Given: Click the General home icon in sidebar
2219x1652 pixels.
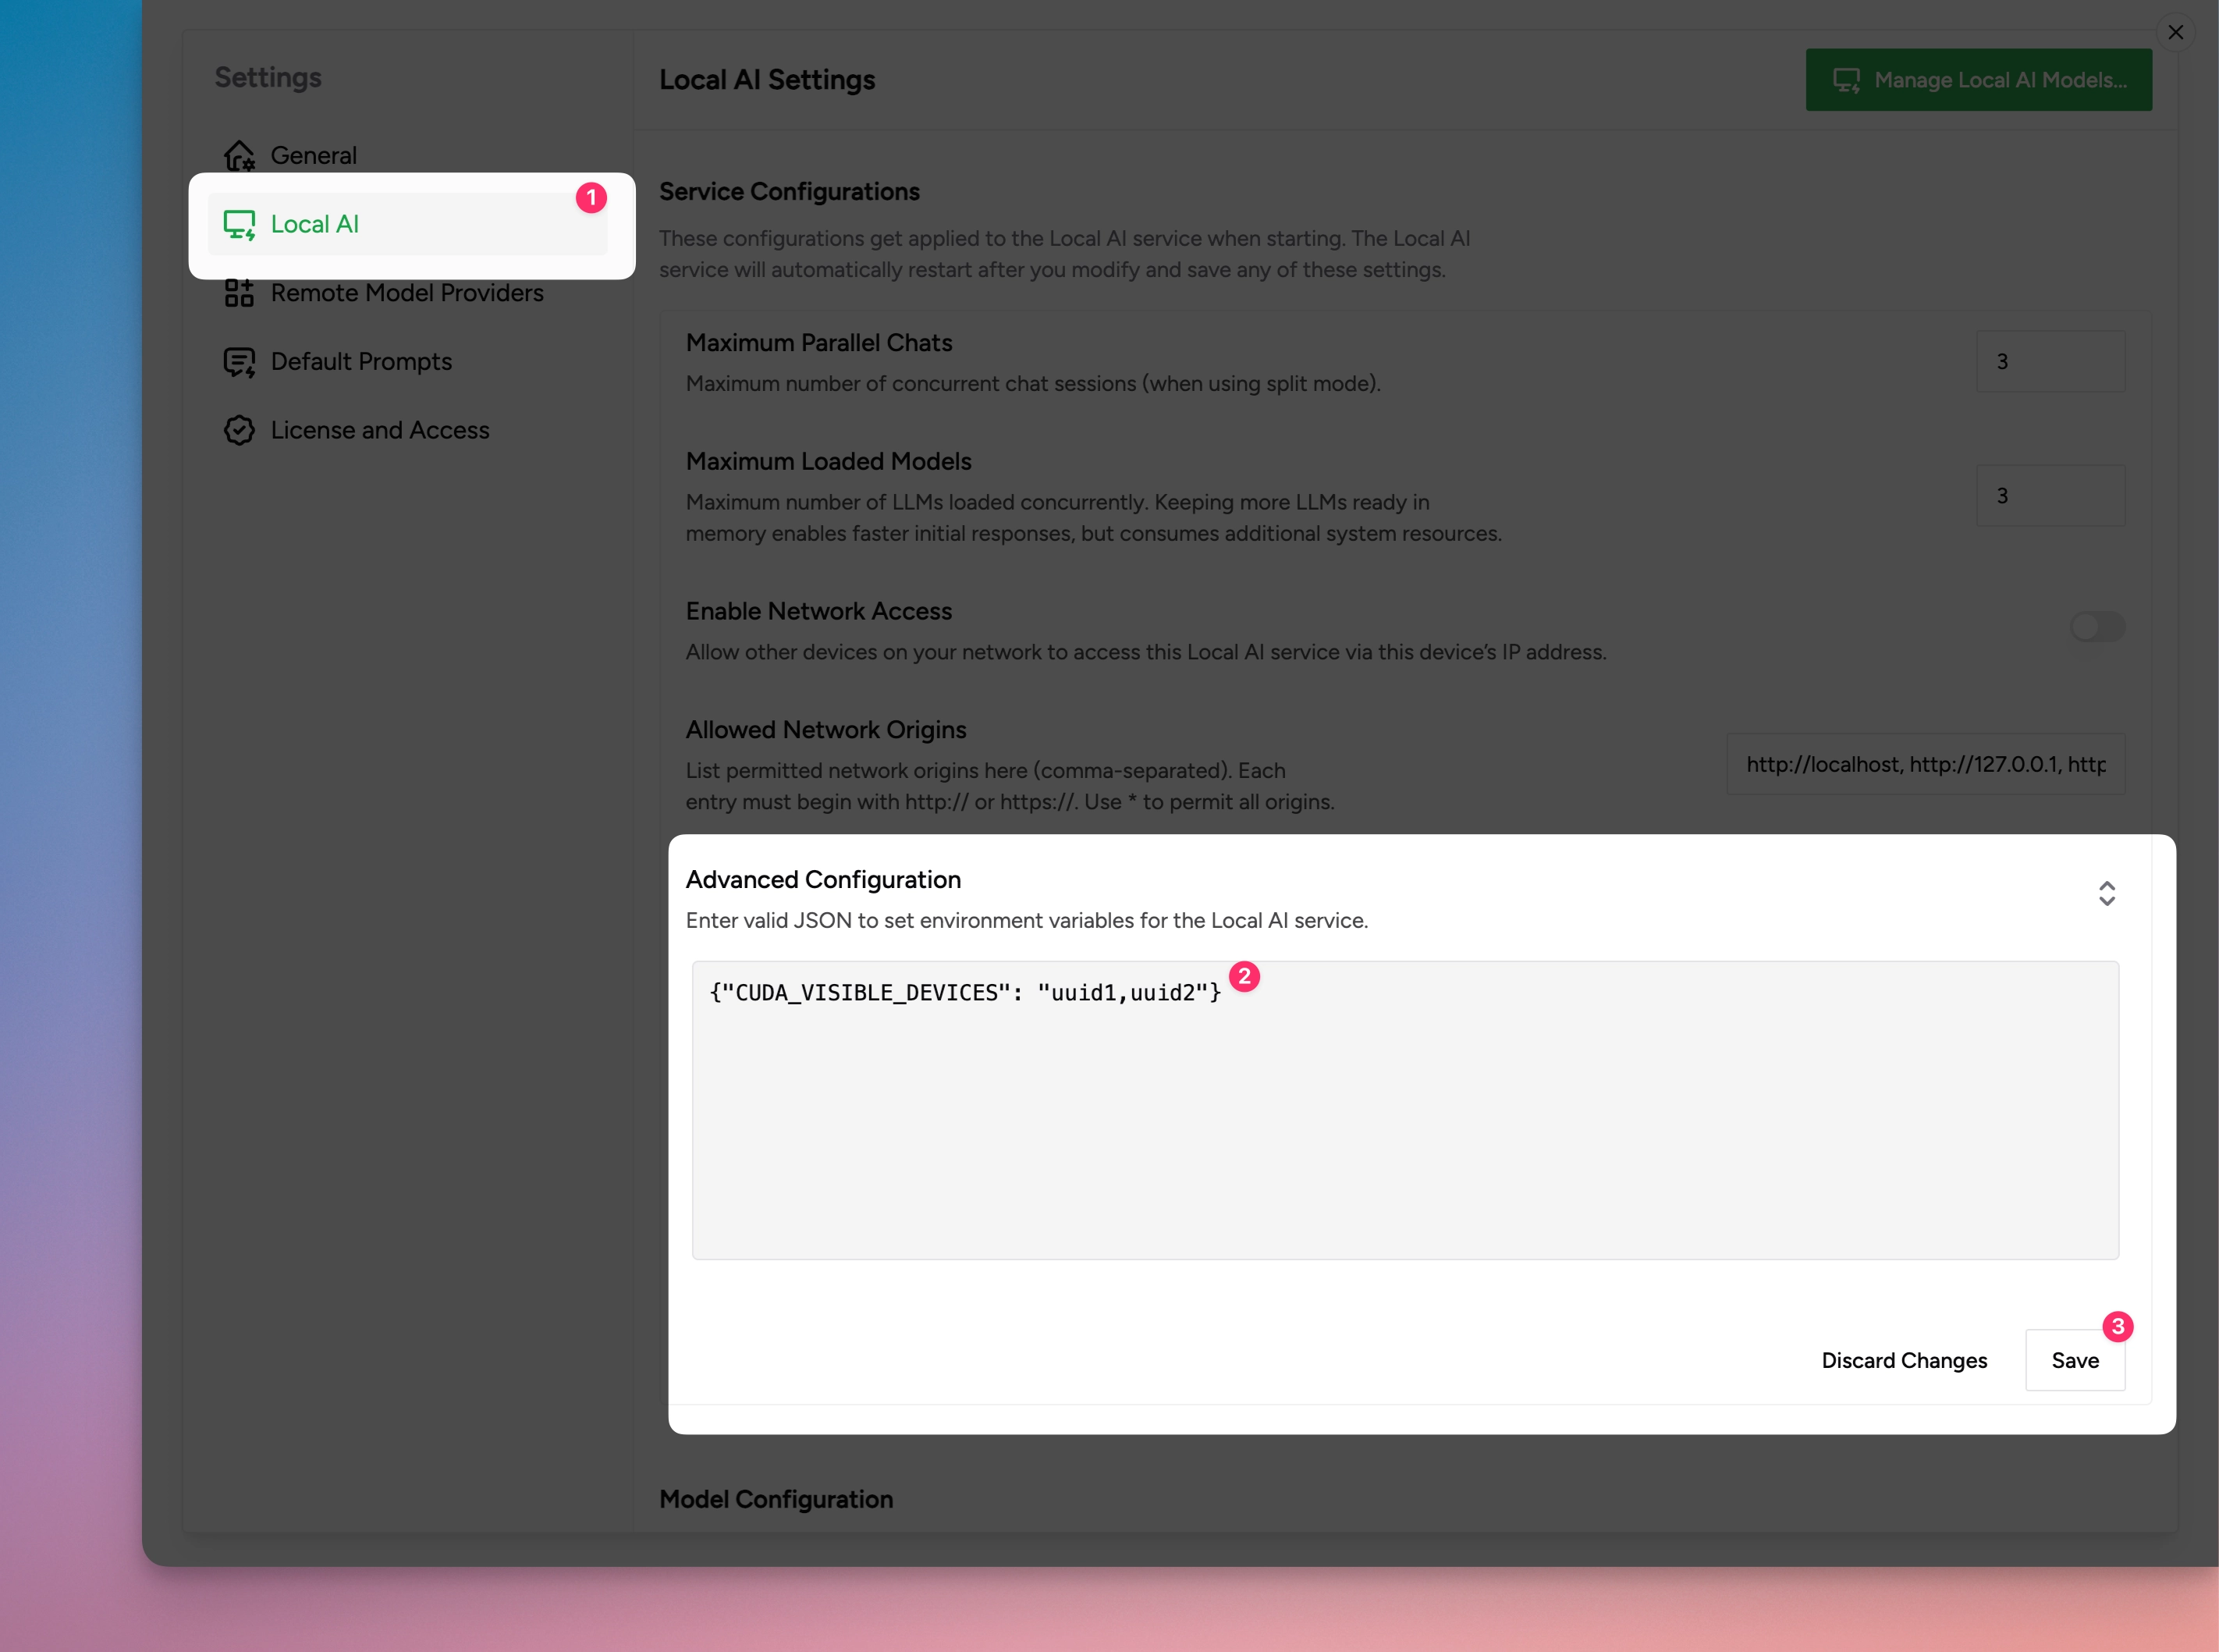Looking at the screenshot, I should pyautogui.click(x=239, y=155).
